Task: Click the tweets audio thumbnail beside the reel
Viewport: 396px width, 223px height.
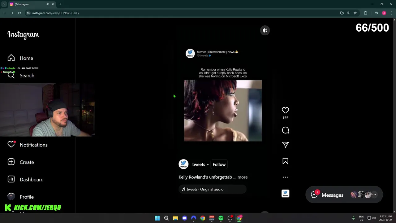Action: click(285, 194)
